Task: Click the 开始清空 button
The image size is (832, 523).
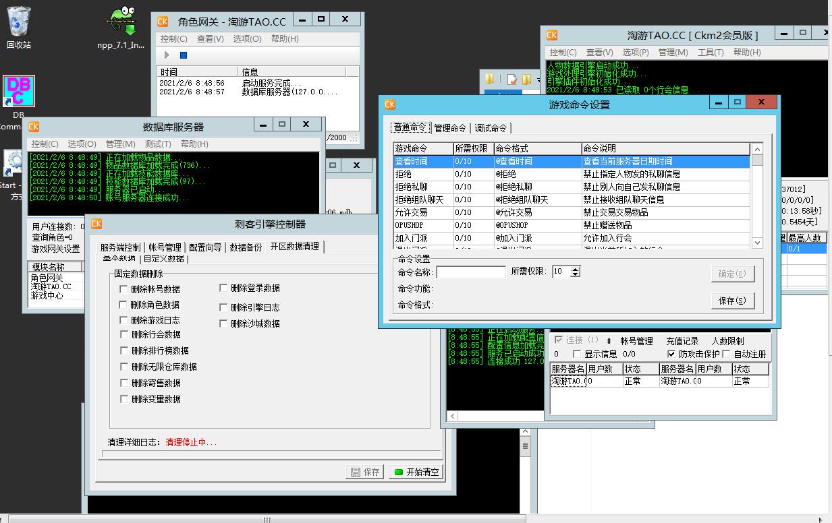Action: 416,472
